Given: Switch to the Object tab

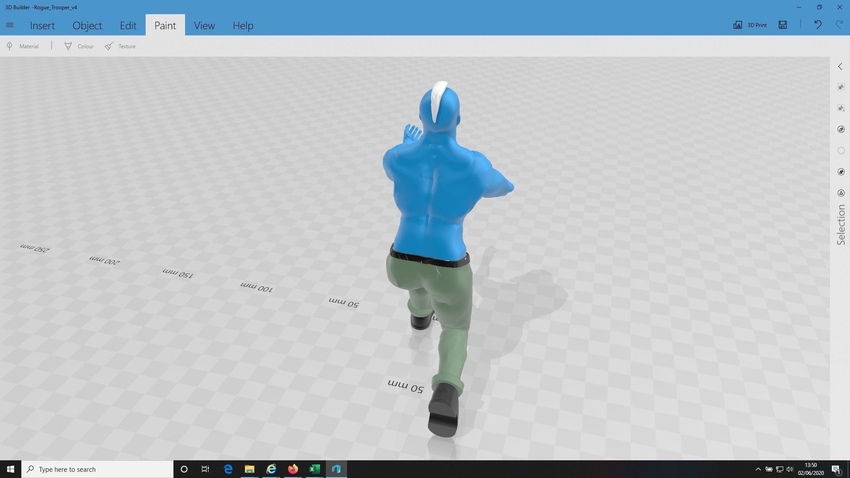Looking at the screenshot, I should point(87,26).
